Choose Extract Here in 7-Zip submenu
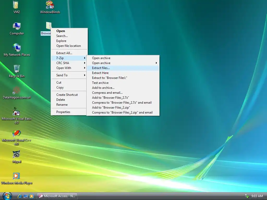The image size is (267, 200). [123, 73]
